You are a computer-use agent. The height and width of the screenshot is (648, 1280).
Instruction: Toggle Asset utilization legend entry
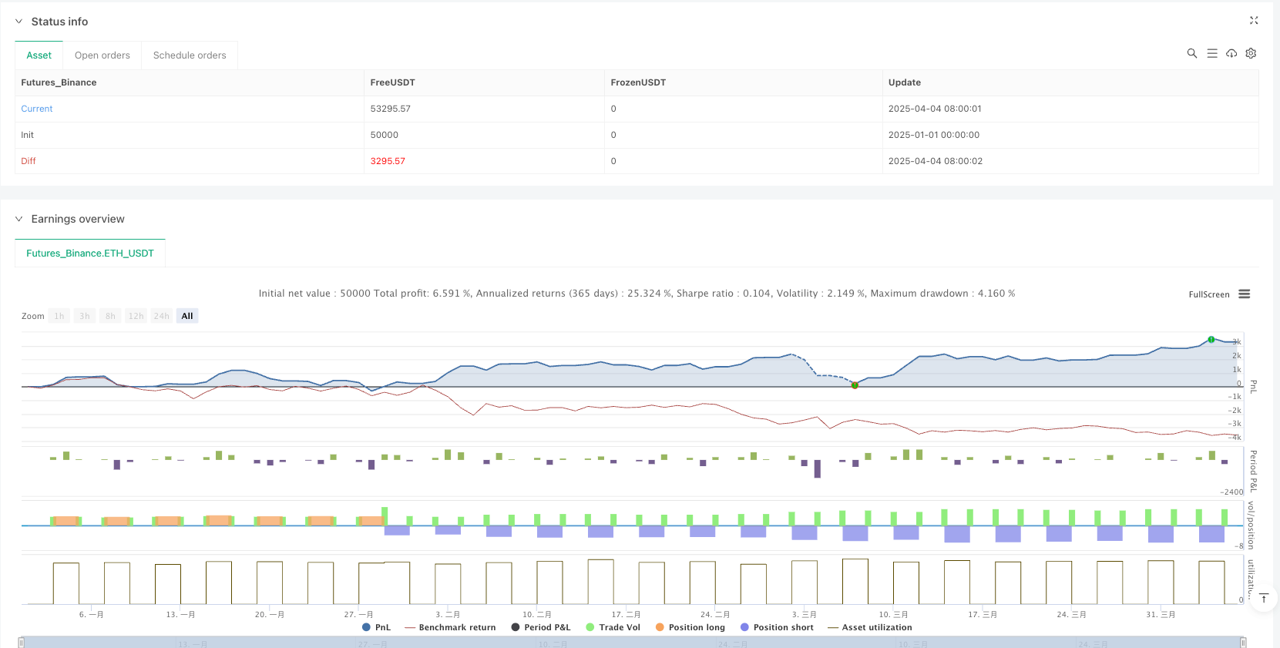pos(869,627)
